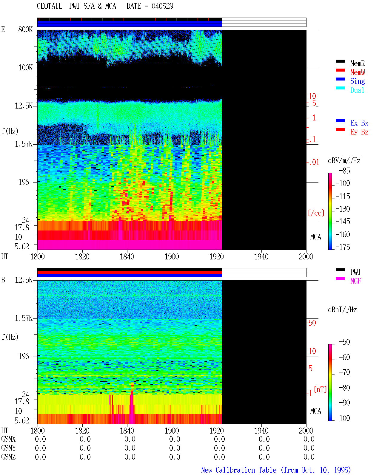Click the '1920' time tick under the B panel

tap(217, 431)
